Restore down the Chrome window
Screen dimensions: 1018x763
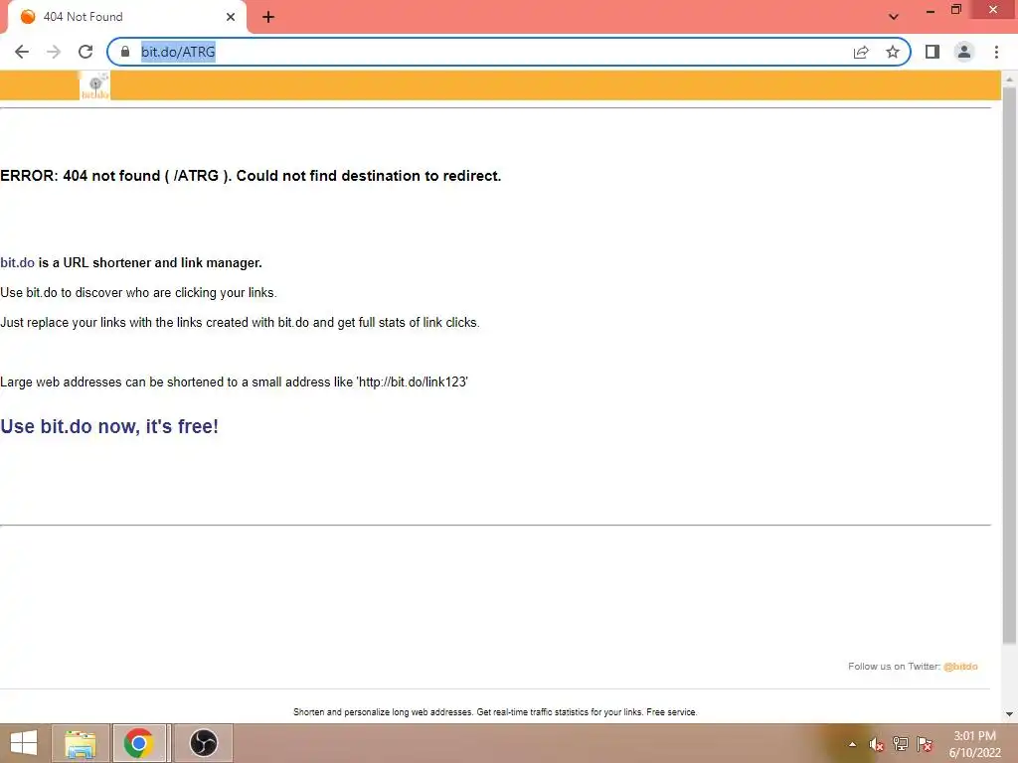[x=956, y=10]
